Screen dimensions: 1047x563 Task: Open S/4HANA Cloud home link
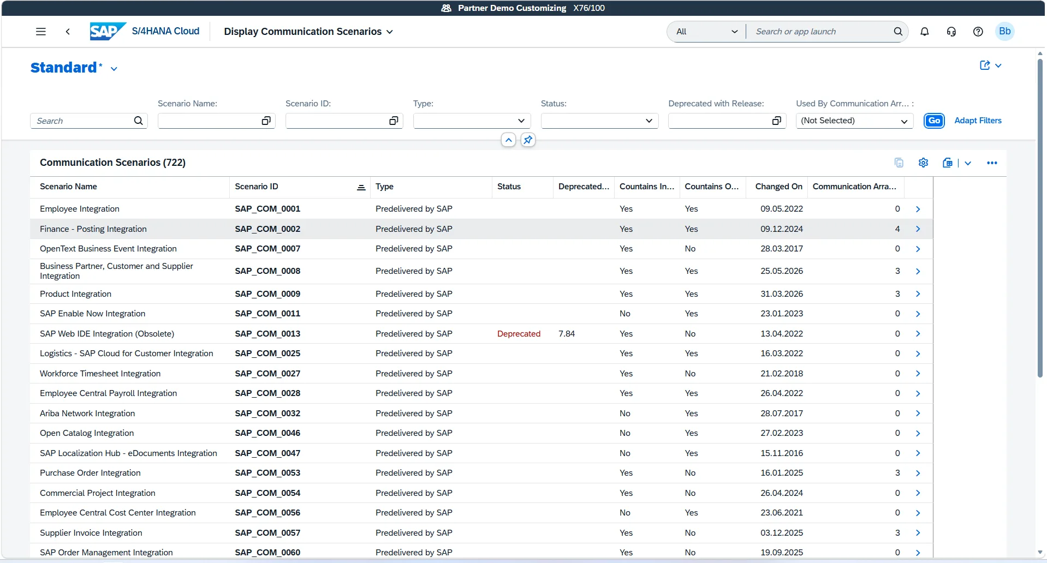tap(165, 31)
